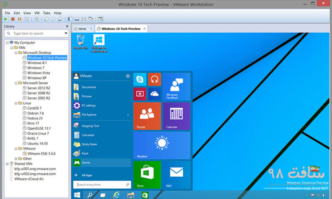This screenshot has width=332, height=199.
Task: Open the Help menu
Action: click(x=58, y=13)
